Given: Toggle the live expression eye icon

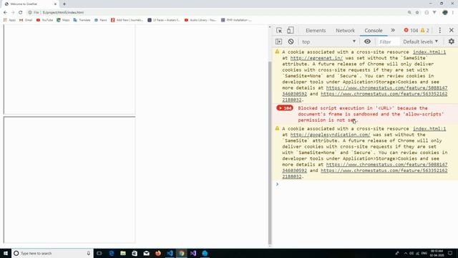Looking at the screenshot, I should pos(367,42).
